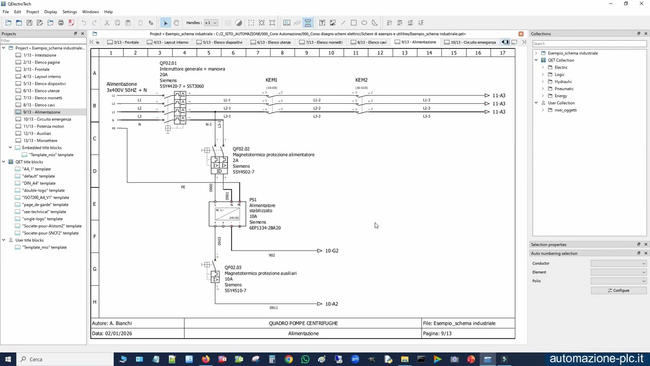
Task: Open the File menu
Action: coord(6,12)
